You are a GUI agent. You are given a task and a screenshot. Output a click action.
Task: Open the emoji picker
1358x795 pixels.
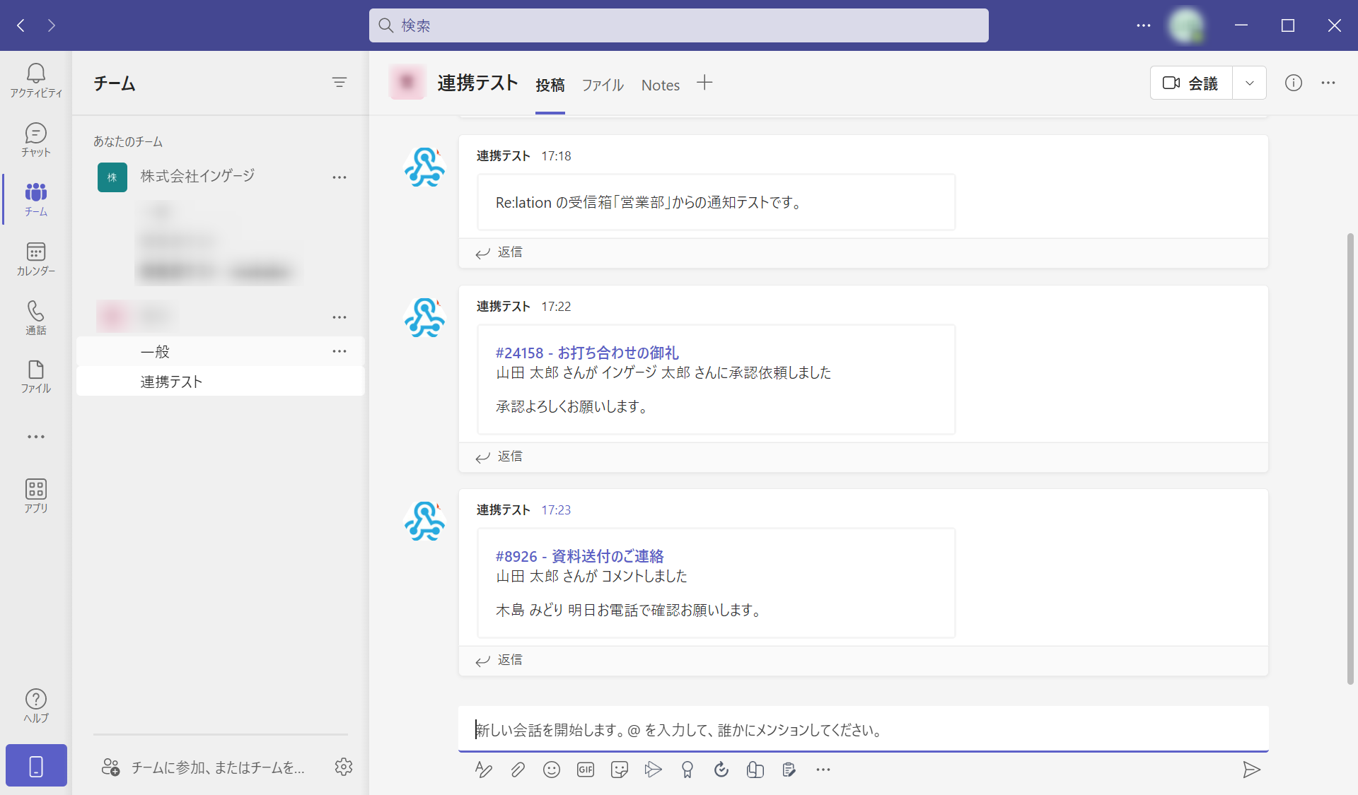point(552,770)
